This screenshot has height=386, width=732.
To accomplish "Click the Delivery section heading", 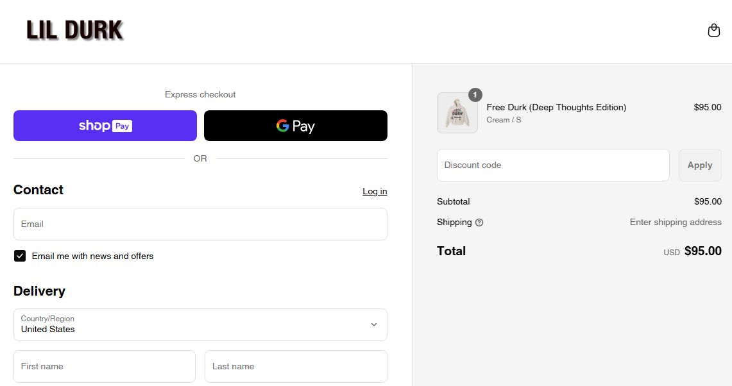I will point(39,291).
